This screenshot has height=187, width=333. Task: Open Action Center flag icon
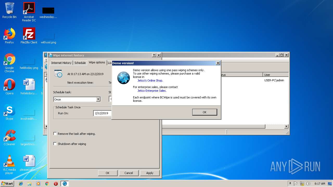pyautogui.click(x=296, y=184)
